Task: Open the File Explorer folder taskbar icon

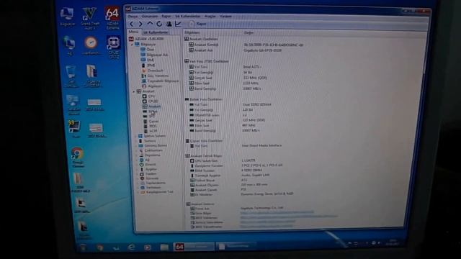Action: (x=164, y=247)
